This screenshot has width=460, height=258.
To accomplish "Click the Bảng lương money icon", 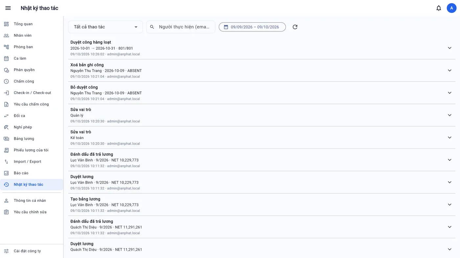I will tap(6, 139).
